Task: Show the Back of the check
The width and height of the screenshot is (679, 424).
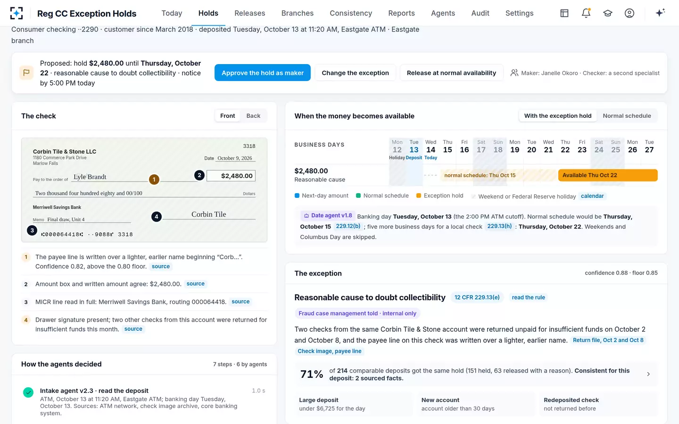Action: point(253,116)
